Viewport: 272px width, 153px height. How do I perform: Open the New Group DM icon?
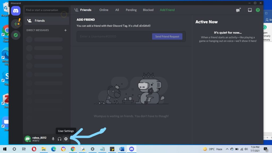tap(239, 10)
